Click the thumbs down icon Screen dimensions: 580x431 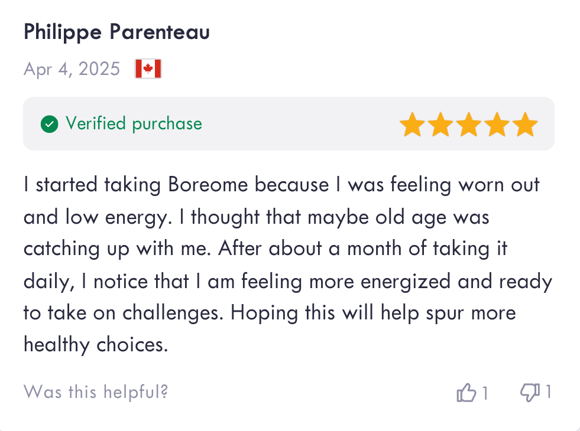pyautogui.click(x=529, y=392)
